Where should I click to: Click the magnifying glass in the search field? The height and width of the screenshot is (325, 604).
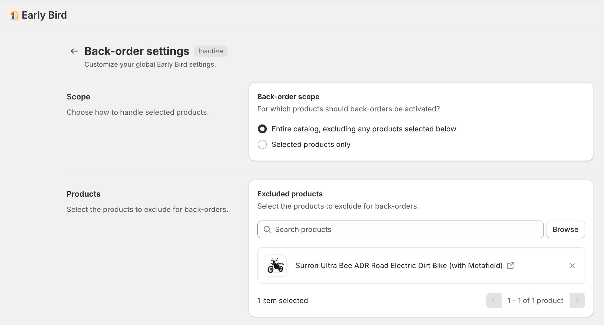tap(267, 229)
